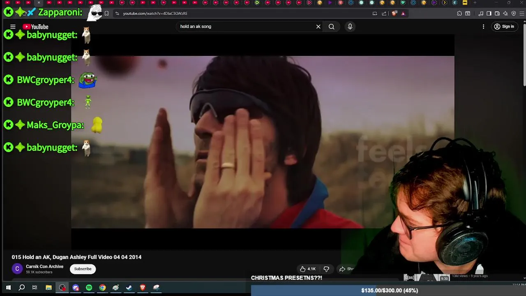
Task: Open Steam from the taskbar
Action: coord(129,288)
